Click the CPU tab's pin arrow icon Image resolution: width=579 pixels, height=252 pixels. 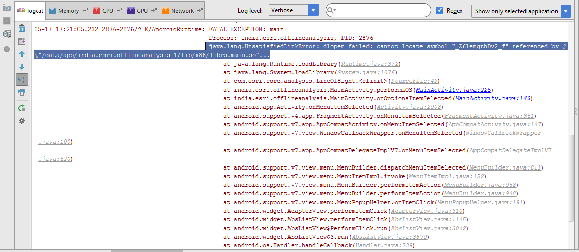click(120, 11)
